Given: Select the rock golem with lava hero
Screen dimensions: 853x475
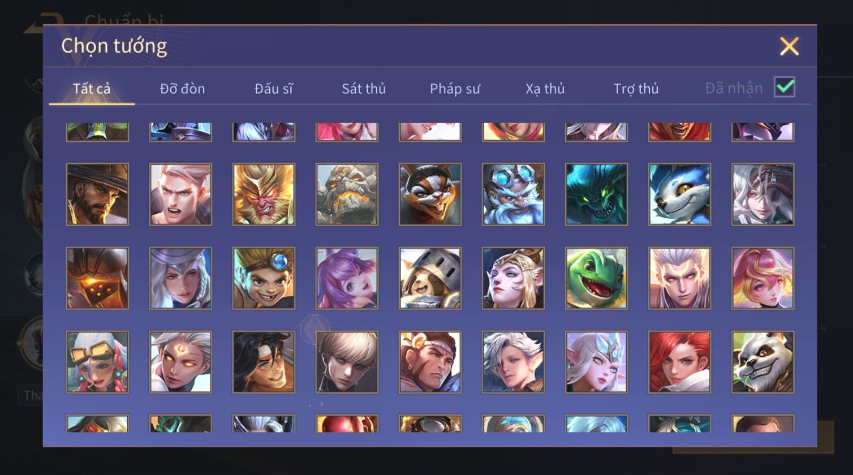Looking at the screenshot, I should pyautogui.click(x=347, y=195).
